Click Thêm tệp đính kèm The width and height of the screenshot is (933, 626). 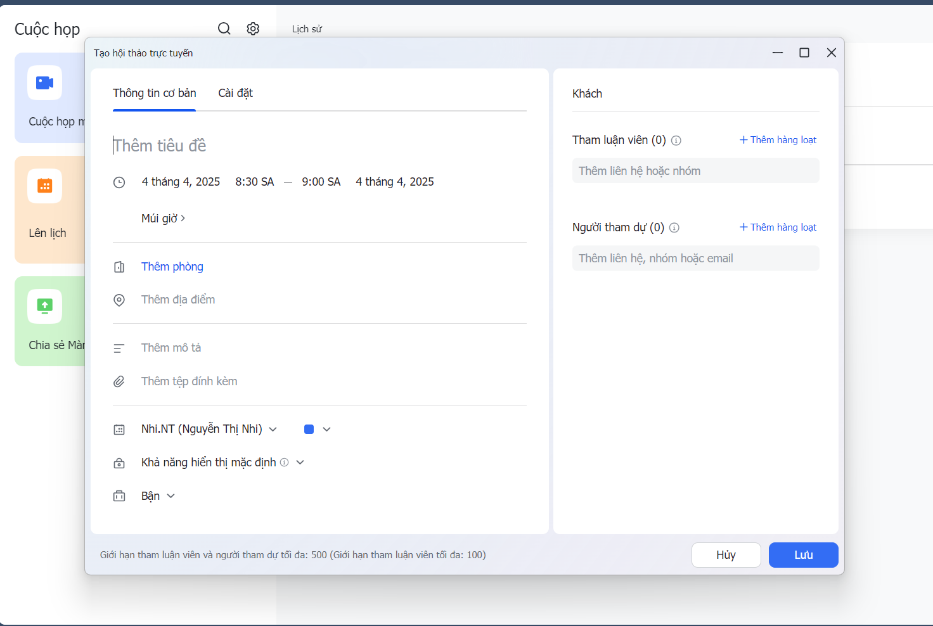point(190,381)
